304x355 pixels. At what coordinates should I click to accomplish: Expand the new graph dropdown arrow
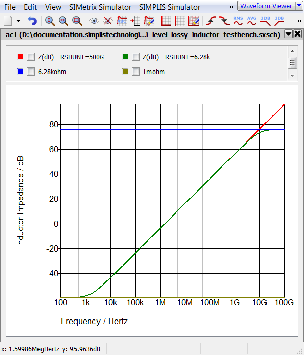coord(19,21)
